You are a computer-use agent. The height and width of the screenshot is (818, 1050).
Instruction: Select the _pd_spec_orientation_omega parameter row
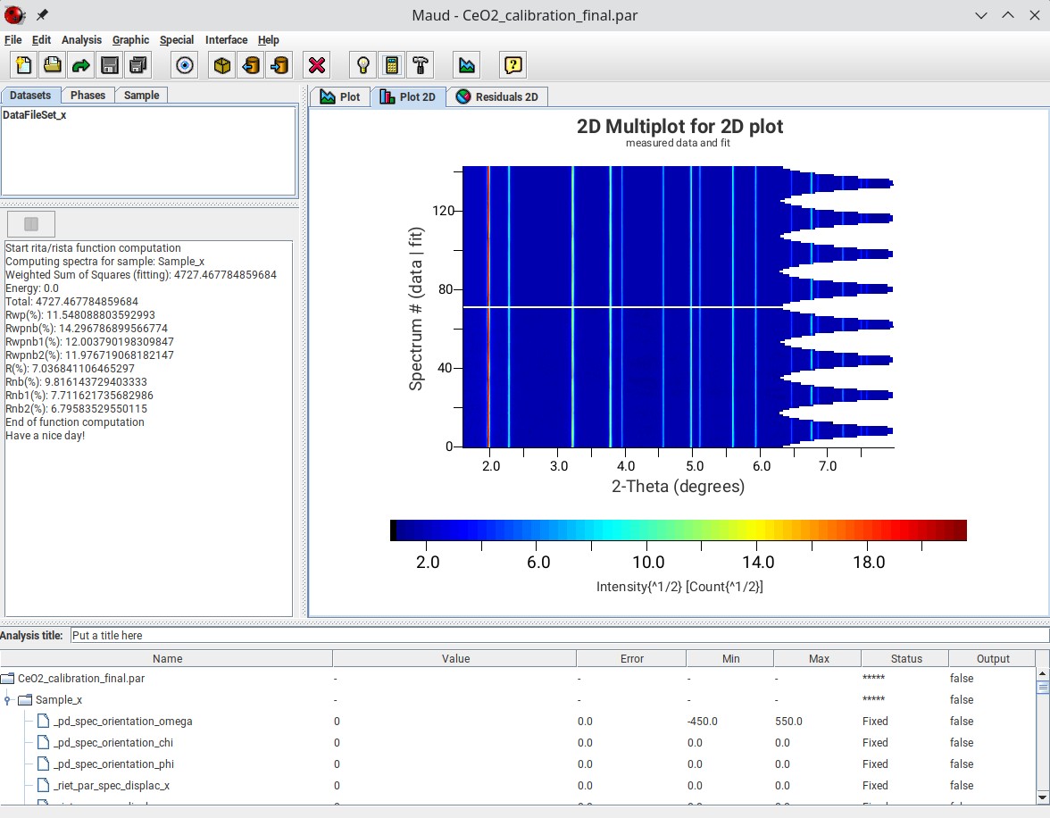tap(123, 722)
